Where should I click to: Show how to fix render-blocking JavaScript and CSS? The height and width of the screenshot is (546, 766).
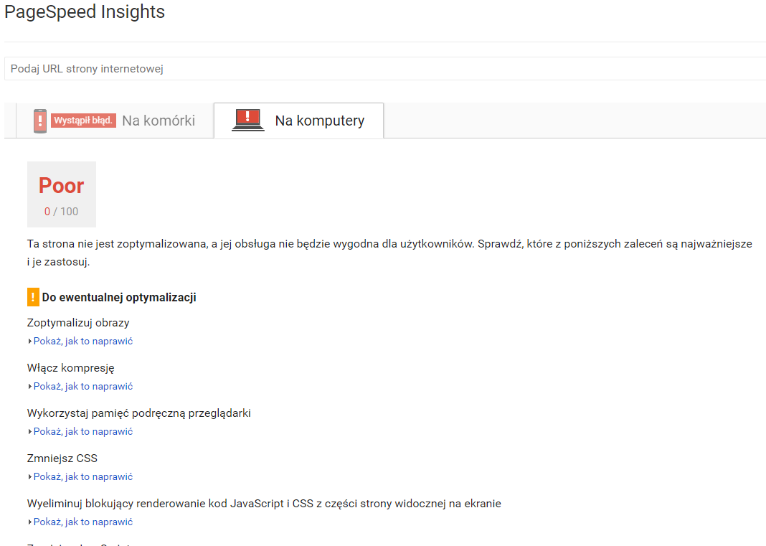click(82, 522)
